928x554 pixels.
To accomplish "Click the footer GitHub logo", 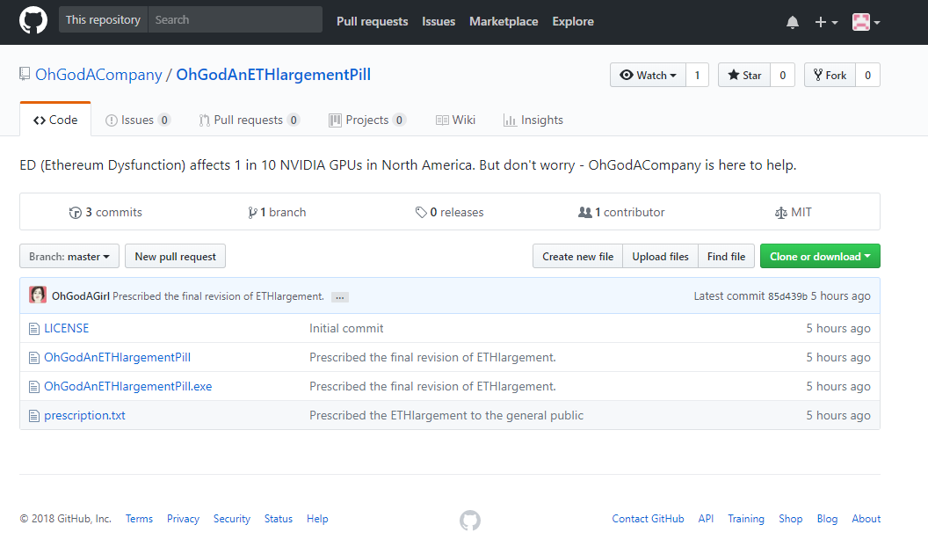I will tap(470, 521).
